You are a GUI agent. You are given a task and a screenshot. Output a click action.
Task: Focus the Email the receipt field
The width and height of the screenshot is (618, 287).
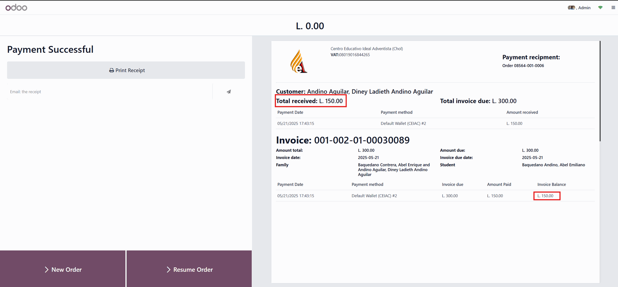[109, 92]
